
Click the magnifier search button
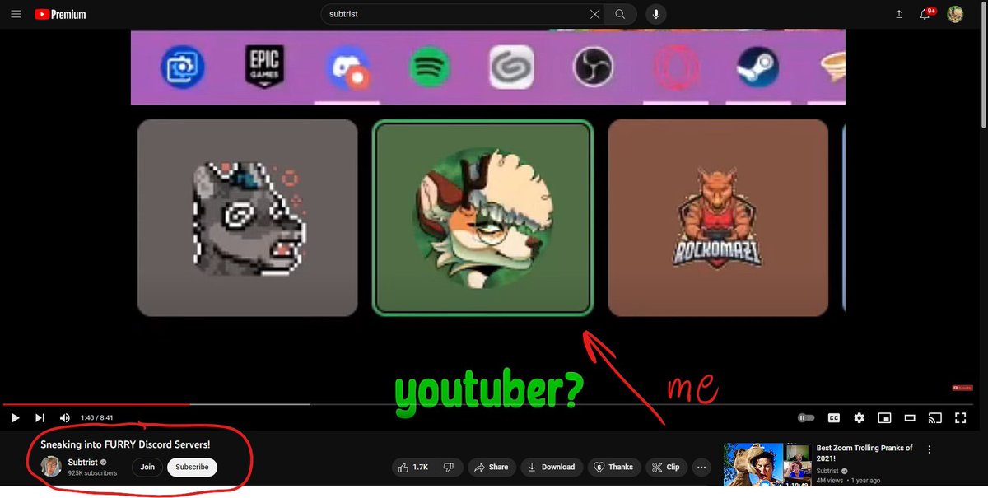click(x=620, y=14)
